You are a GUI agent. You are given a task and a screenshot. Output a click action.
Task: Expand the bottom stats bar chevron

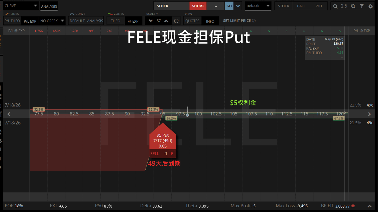pyautogui.click(x=369, y=206)
